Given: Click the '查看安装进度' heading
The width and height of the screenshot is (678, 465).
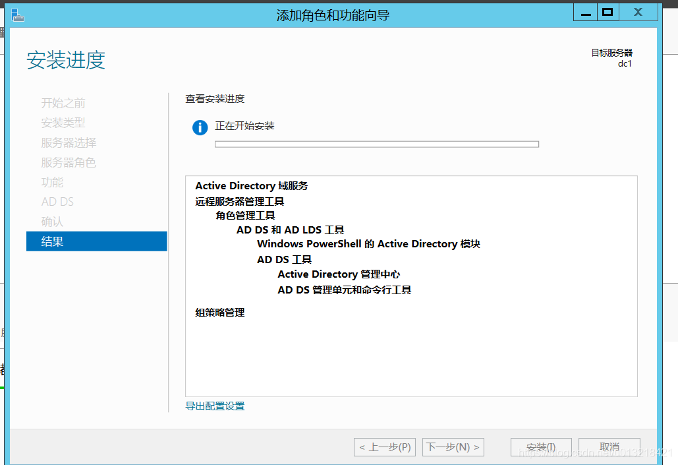Looking at the screenshot, I should (x=215, y=99).
